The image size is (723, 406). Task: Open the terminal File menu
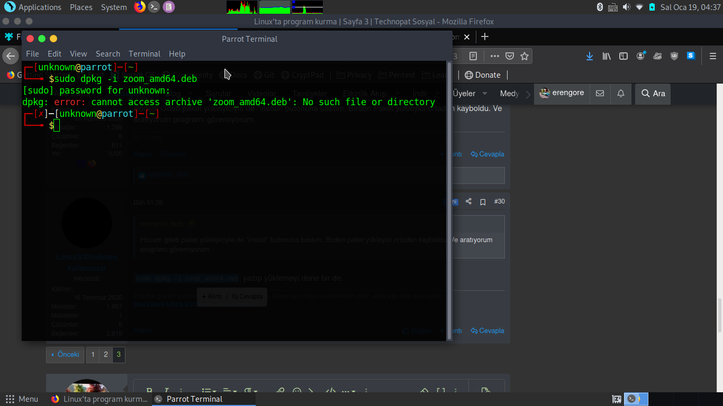coord(32,54)
